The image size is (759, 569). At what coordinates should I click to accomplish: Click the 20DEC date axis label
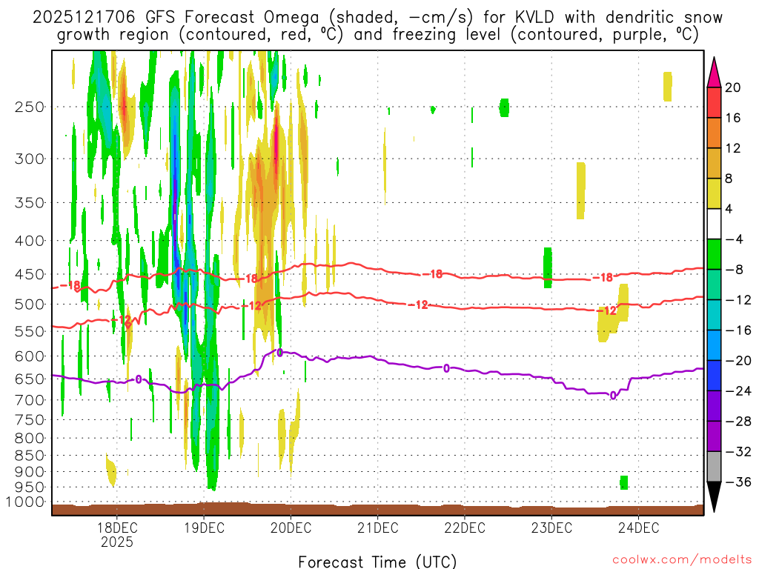[x=291, y=528]
